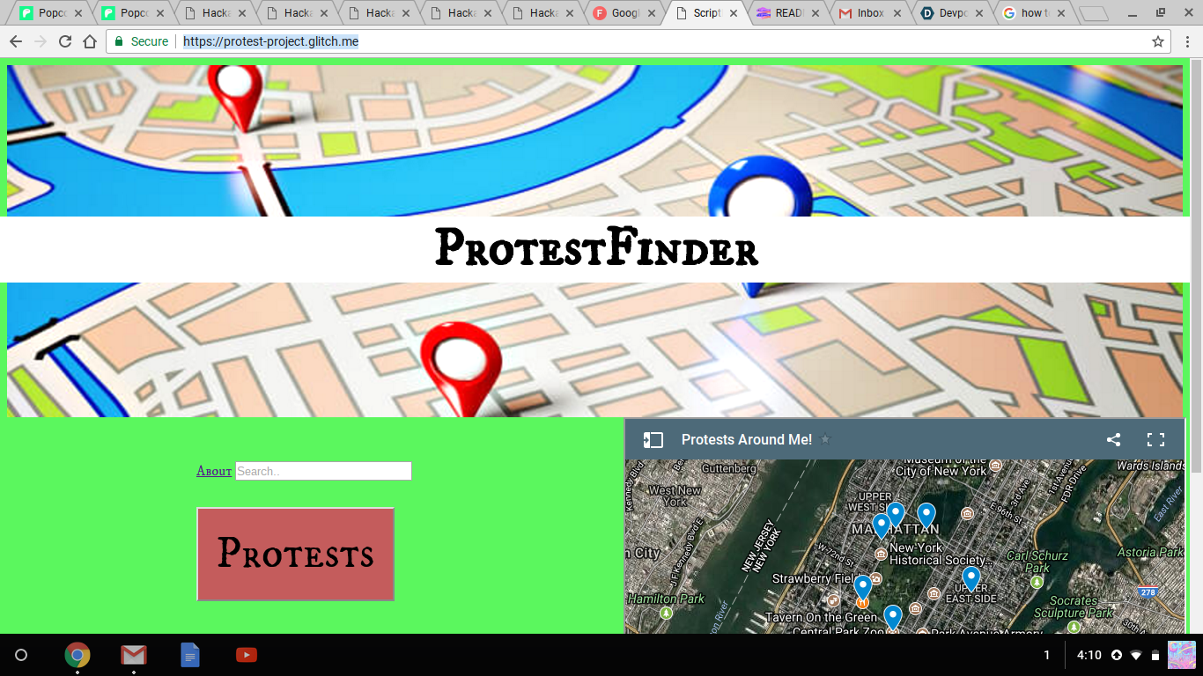Click the page vertical scrollbar
Screen dimensions: 1203x676
click(1196, 264)
